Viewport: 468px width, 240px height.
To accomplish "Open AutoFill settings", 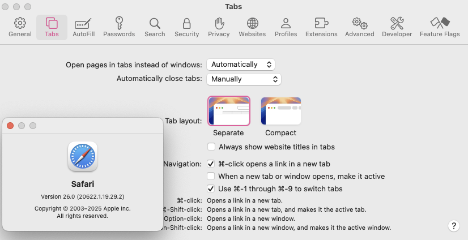I will [x=84, y=27].
